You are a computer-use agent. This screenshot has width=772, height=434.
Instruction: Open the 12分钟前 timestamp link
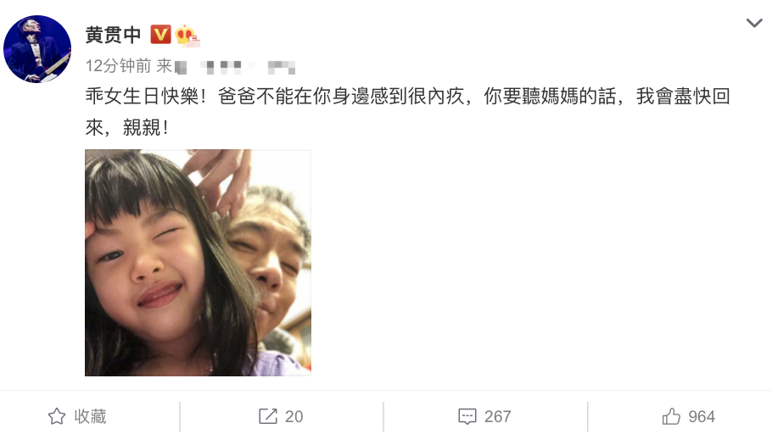pyautogui.click(x=118, y=65)
